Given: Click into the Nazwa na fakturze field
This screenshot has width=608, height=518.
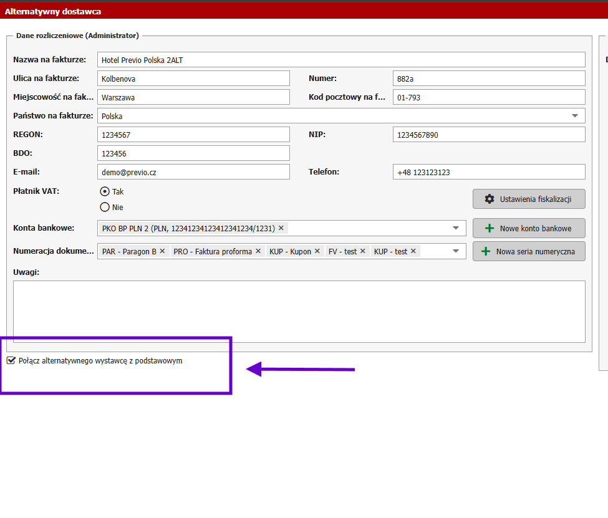Looking at the screenshot, I should click(341, 60).
